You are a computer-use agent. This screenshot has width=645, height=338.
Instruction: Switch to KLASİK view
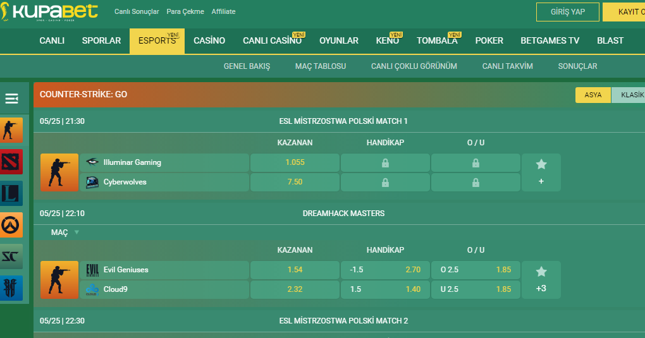pos(629,95)
